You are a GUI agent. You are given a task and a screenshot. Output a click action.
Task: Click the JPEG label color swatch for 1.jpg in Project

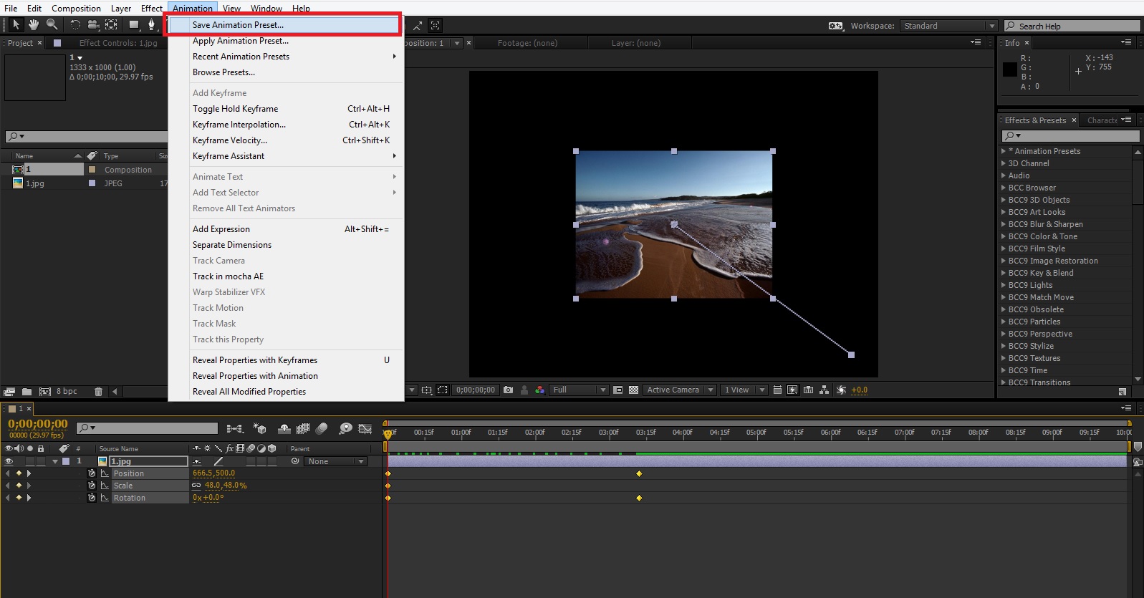click(x=92, y=183)
